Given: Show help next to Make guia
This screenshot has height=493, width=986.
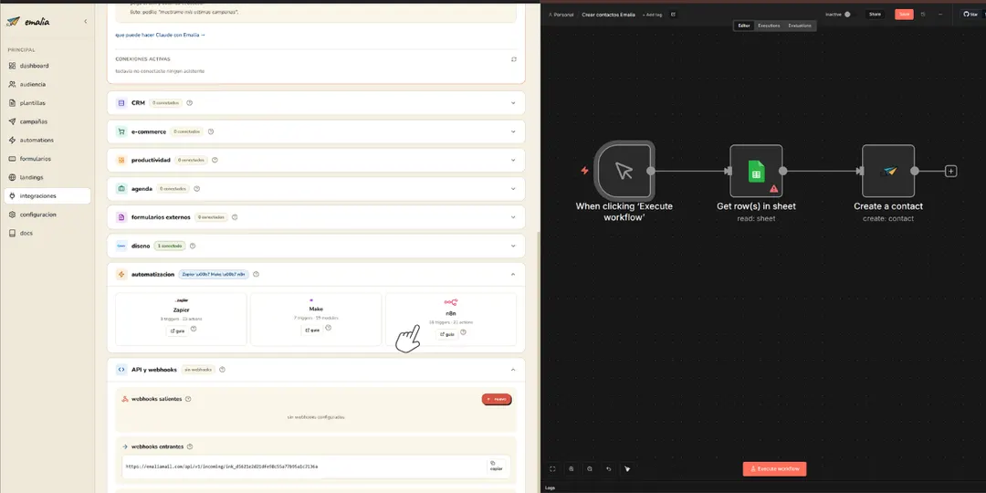Looking at the screenshot, I should pyautogui.click(x=329, y=328).
